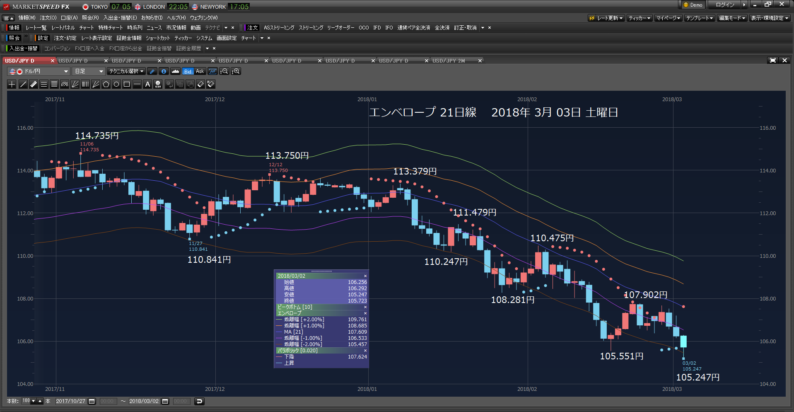Image resolution: width=794 pixels, height=412 pixels.
Task: Click the end date field 2018/03/02
Action: 144,401
